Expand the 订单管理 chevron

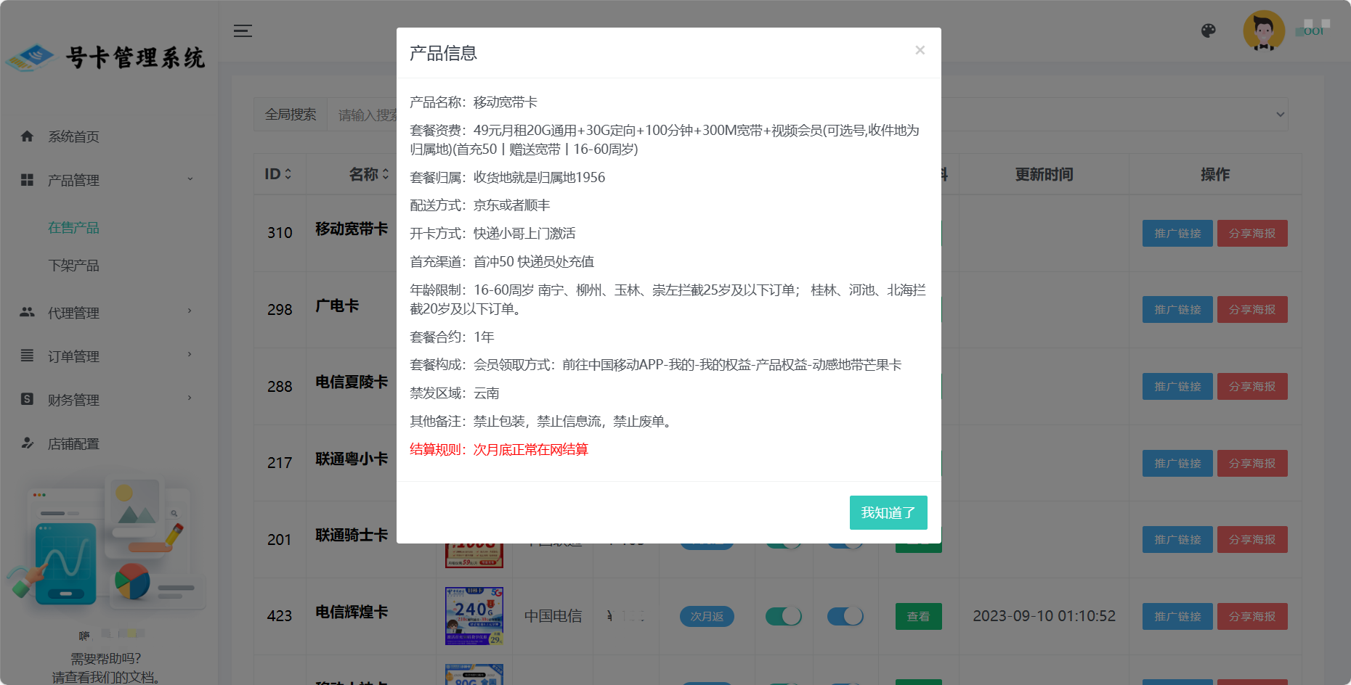click(x=190, y=355)
